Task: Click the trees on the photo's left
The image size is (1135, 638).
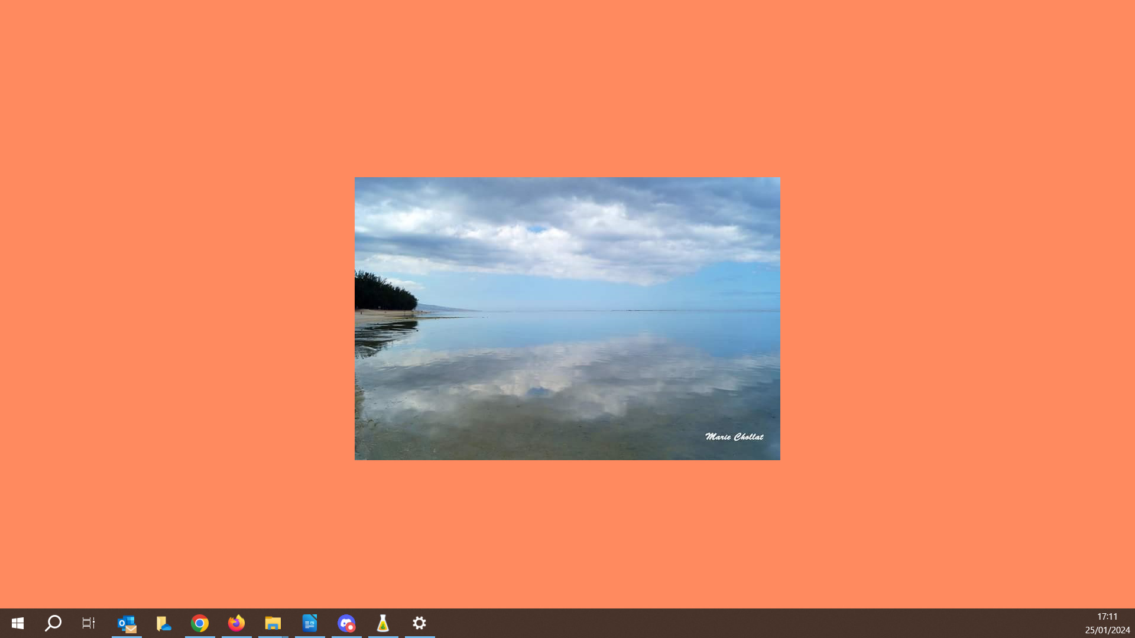Action: [x=384, y=291]
